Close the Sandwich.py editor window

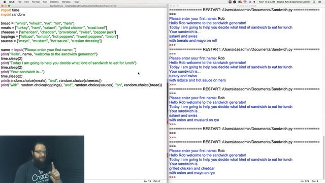click(2, 6)
